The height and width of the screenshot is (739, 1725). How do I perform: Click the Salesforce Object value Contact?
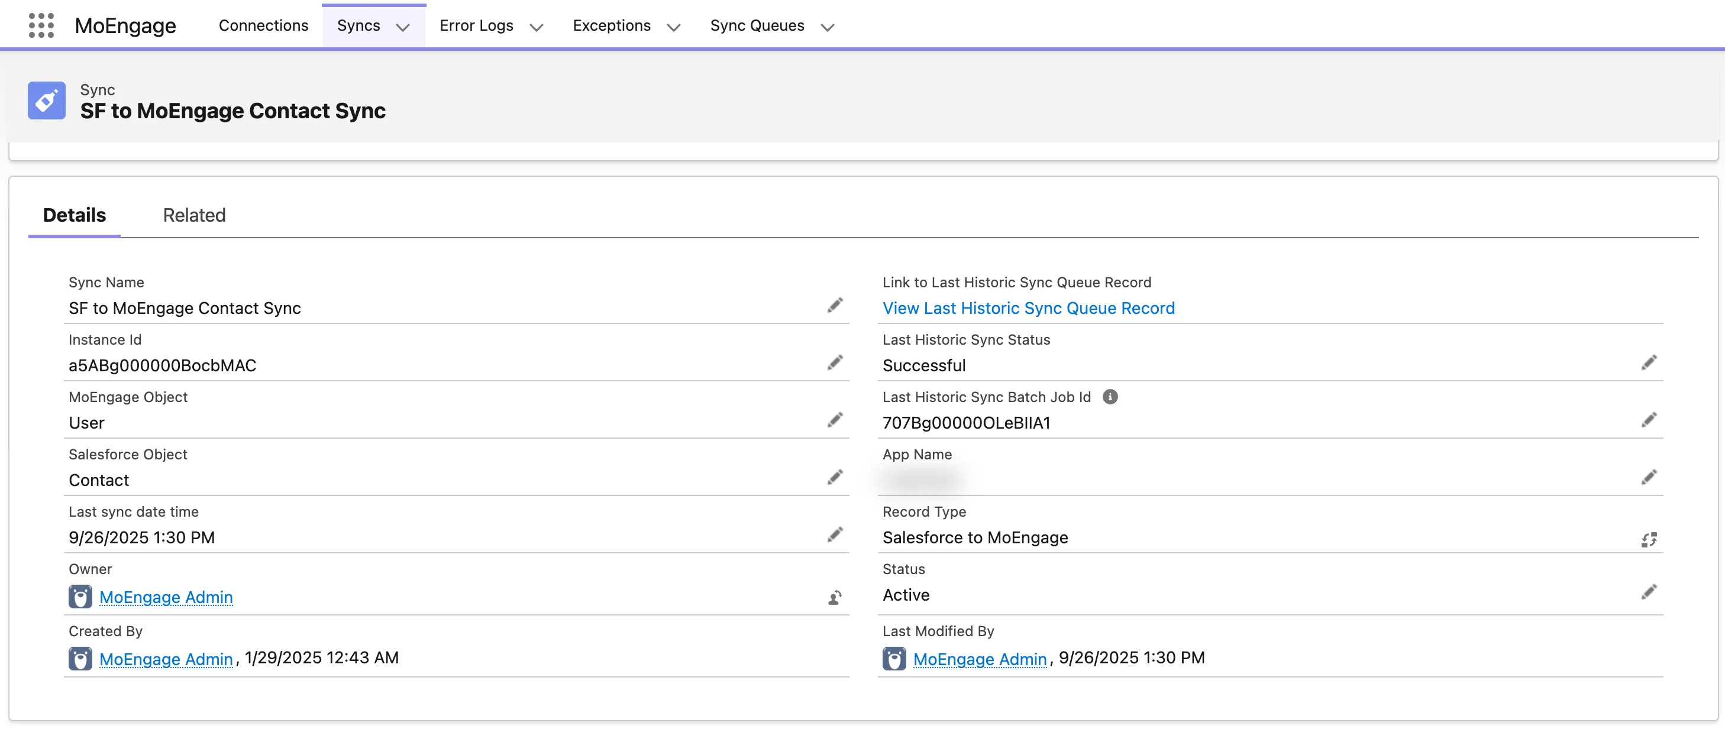(x=98, y=480)
